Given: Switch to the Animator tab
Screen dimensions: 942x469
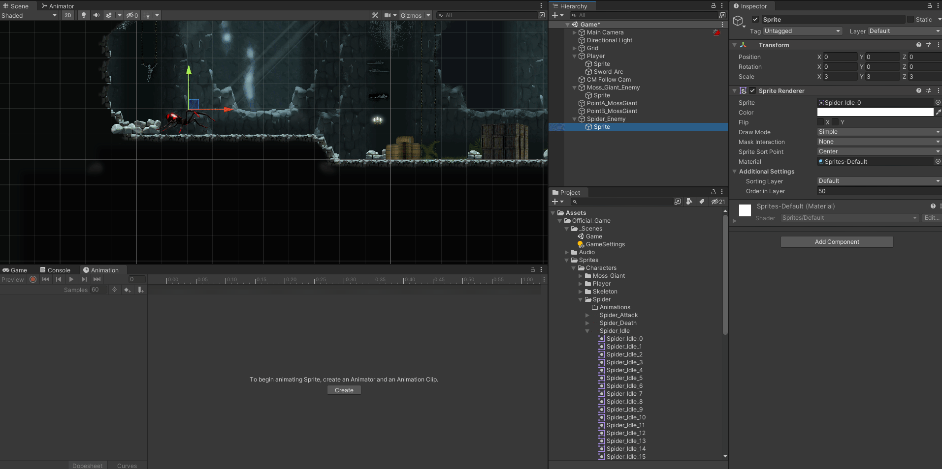Looking at the screenshot, I should point(58,6).
